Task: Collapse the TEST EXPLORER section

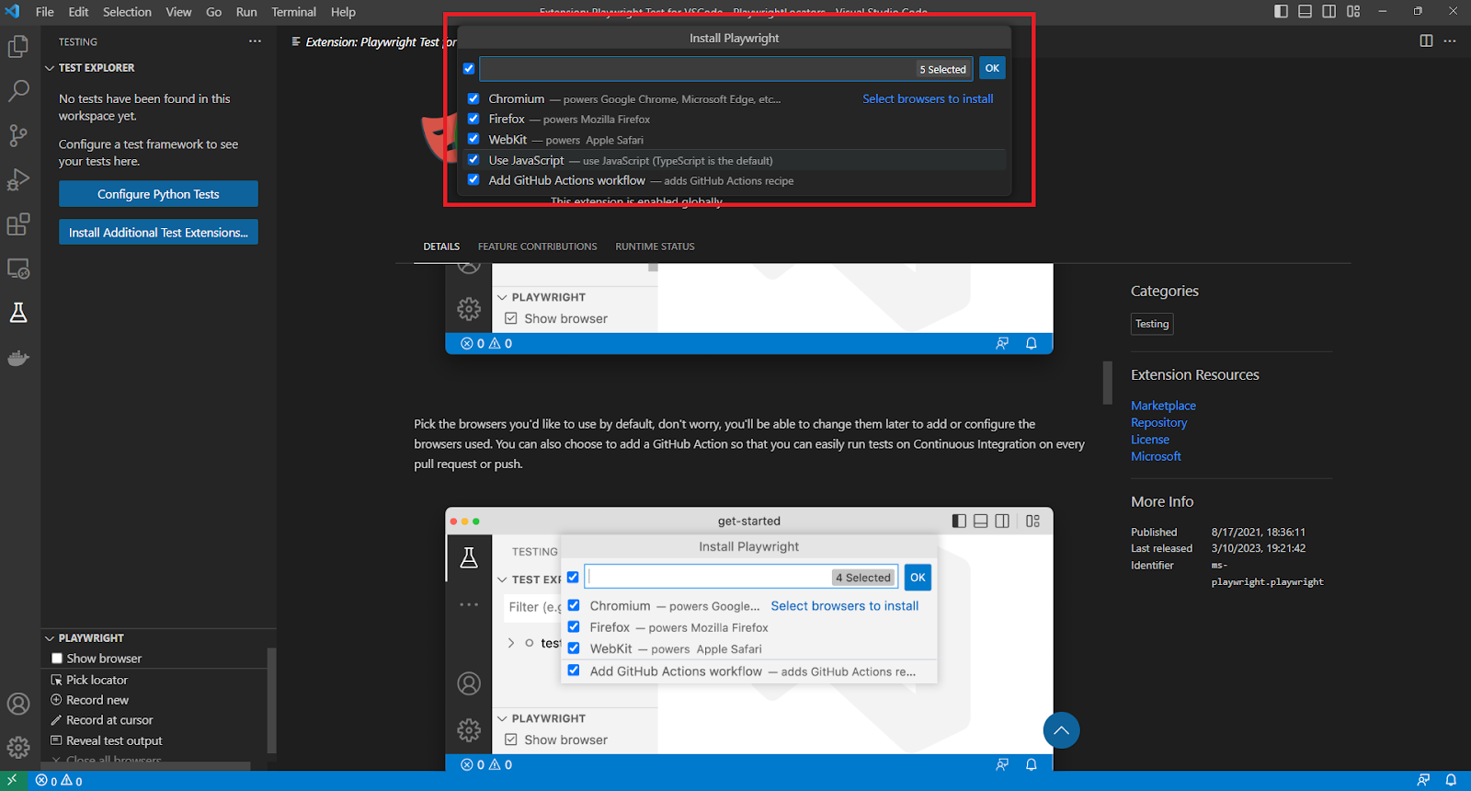Action: 51,68
